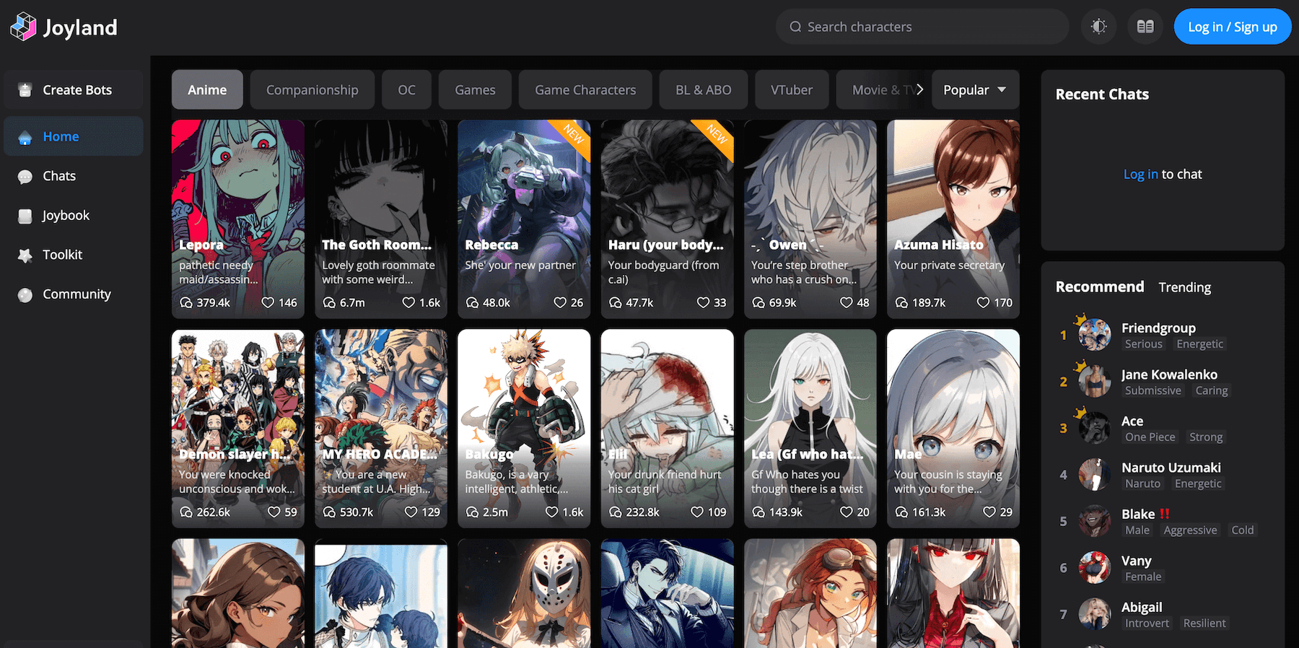Go to Chats in sidebar
The width and height of the screenshot is (1299, 648).
(x=74, y=176)
